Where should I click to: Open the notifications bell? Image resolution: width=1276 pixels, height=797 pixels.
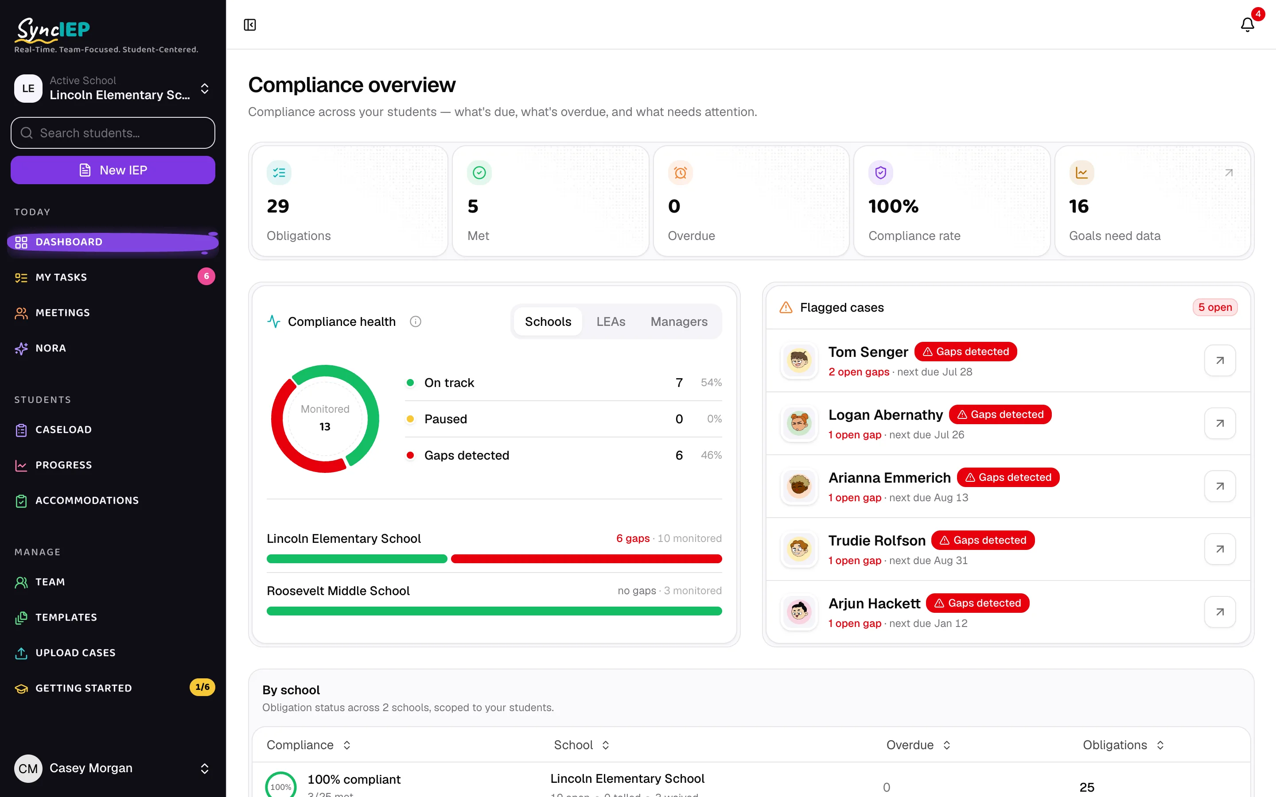pyautogui.click(x=1248, y=24)
